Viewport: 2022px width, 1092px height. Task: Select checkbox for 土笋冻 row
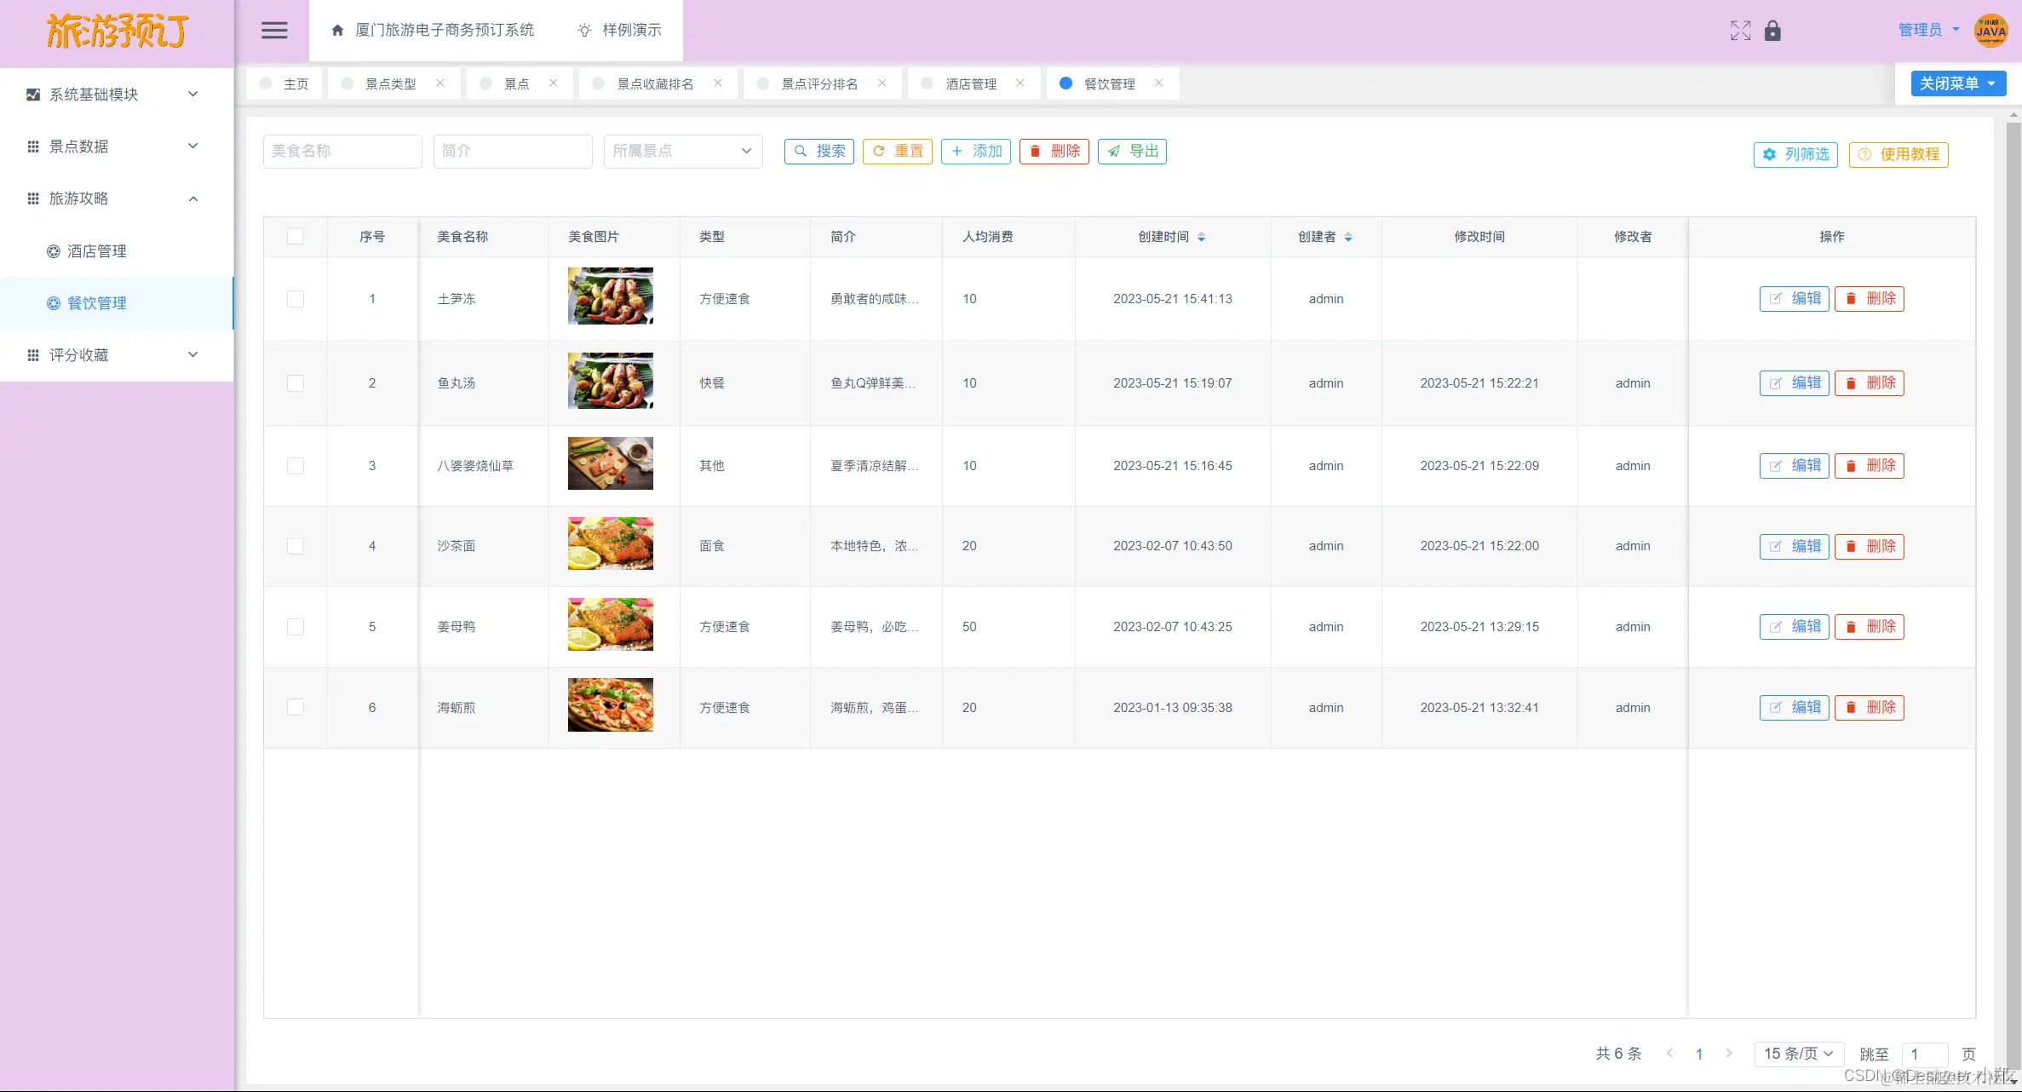296,299
